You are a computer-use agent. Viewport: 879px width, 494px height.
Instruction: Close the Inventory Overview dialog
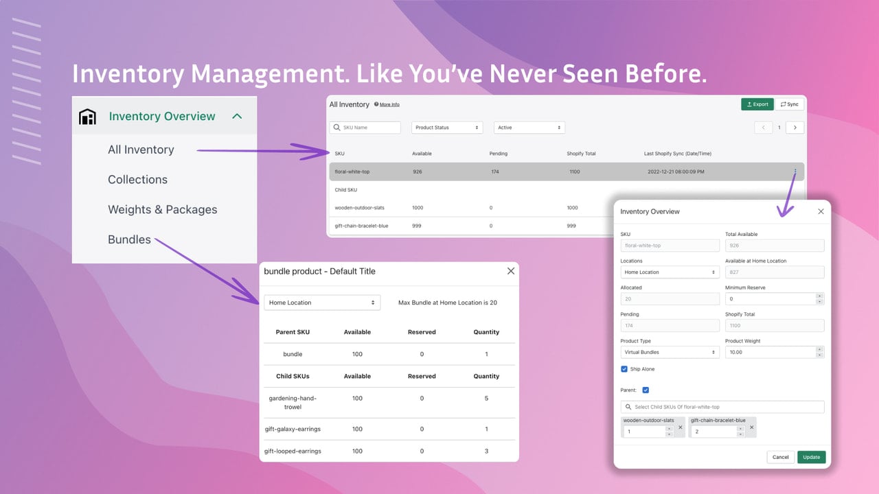point(821,211)
